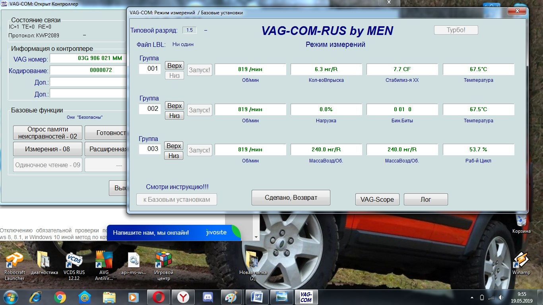This screenshot has height=305, width=543.
Task: Click Сделано, Возврат to go back
Action: [x=291, y=197]
